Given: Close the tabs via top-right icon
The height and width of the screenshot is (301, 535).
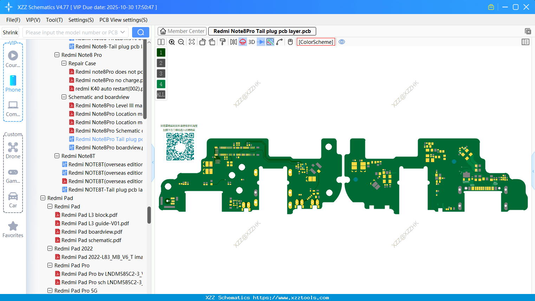Looking at the screenshot, I should [x=528, y=31].
